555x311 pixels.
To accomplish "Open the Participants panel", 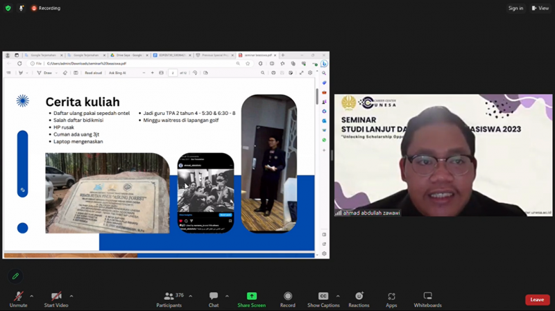I will pyautogui.click(x=169, y=299).
